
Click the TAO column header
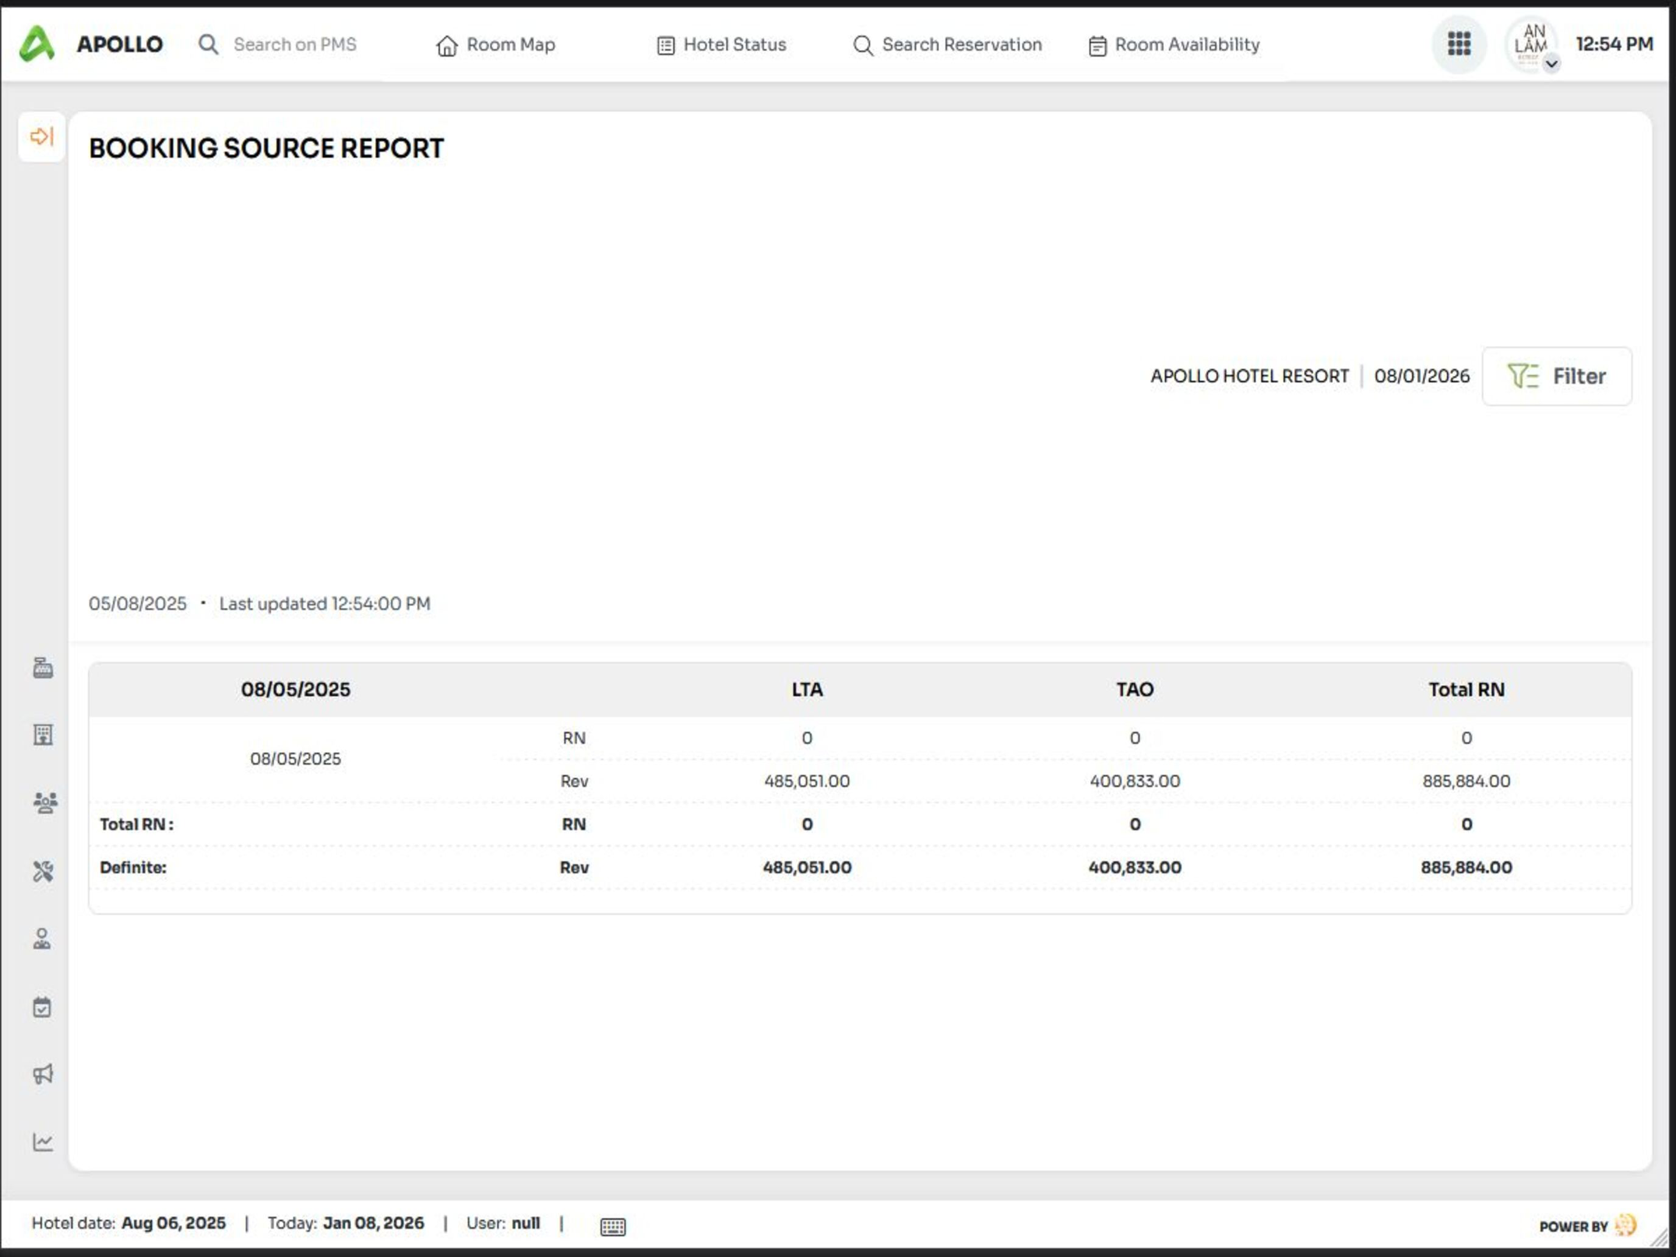(1134, 689)
